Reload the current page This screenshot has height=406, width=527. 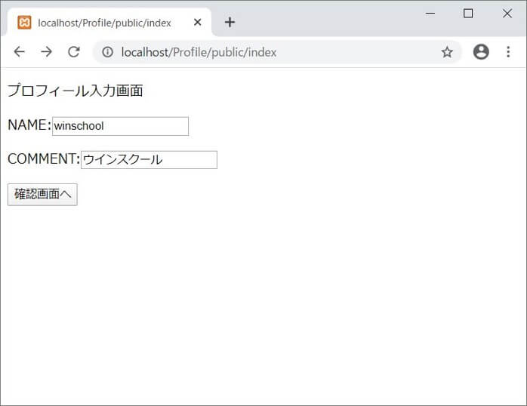pos(73,52)
